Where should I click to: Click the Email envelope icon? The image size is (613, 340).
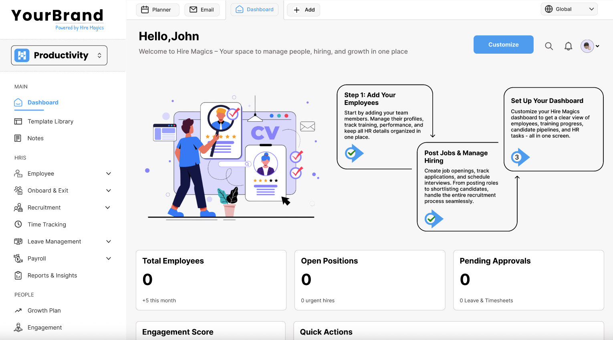point(193,10)
